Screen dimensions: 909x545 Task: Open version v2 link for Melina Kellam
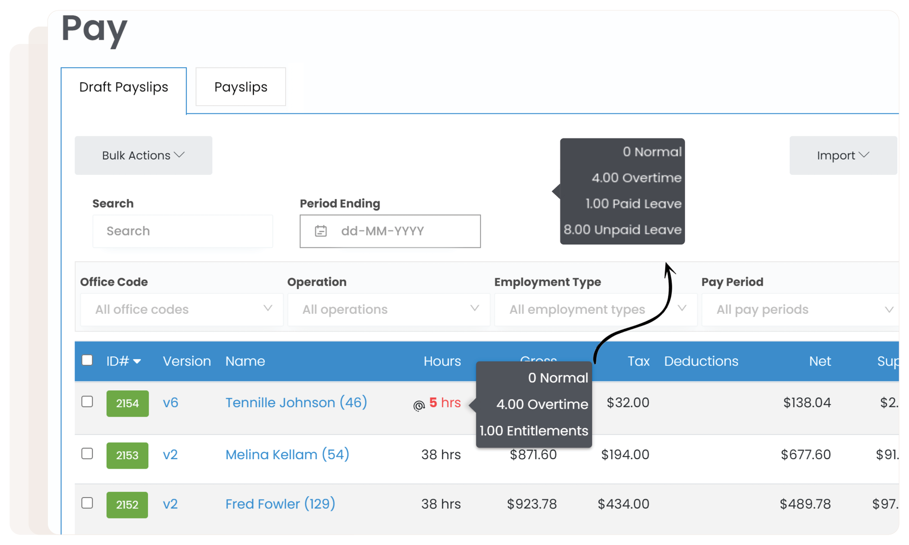[x=170, y=454]
